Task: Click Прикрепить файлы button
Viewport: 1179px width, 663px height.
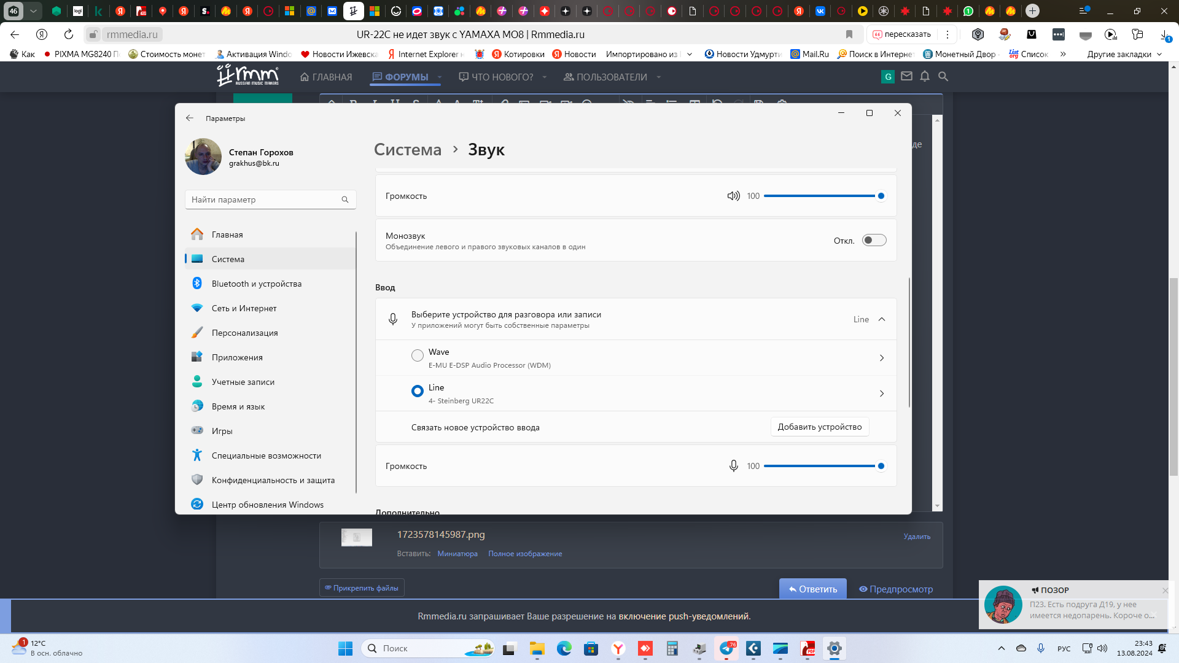Action: 362,587
